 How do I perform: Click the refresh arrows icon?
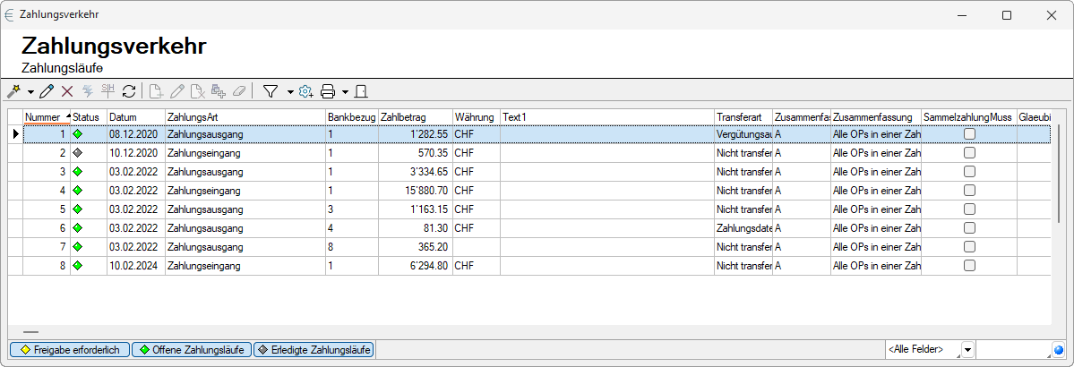[x=129, y=90]
